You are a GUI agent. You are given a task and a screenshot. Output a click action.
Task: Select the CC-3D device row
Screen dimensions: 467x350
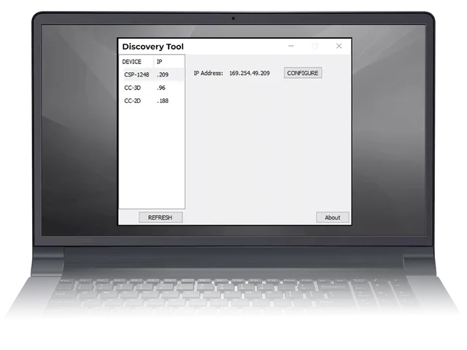pyautogui.click(x=152, y=87)
